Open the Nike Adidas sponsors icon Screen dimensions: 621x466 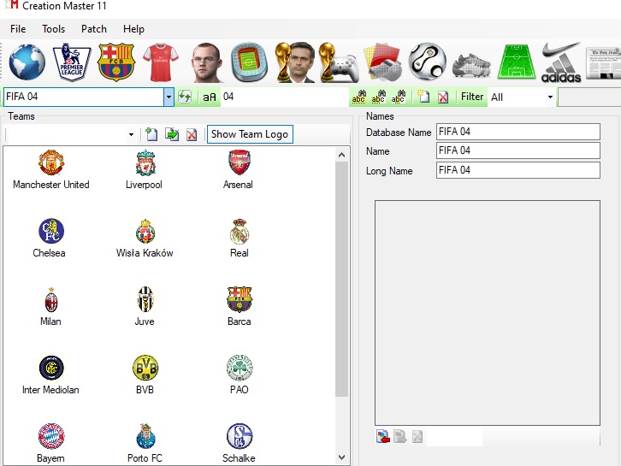click(x=561, y=62)
